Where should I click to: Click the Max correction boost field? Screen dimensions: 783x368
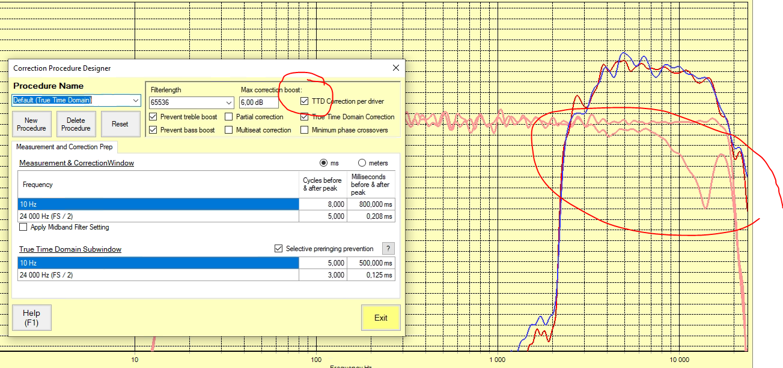point(258,102)
